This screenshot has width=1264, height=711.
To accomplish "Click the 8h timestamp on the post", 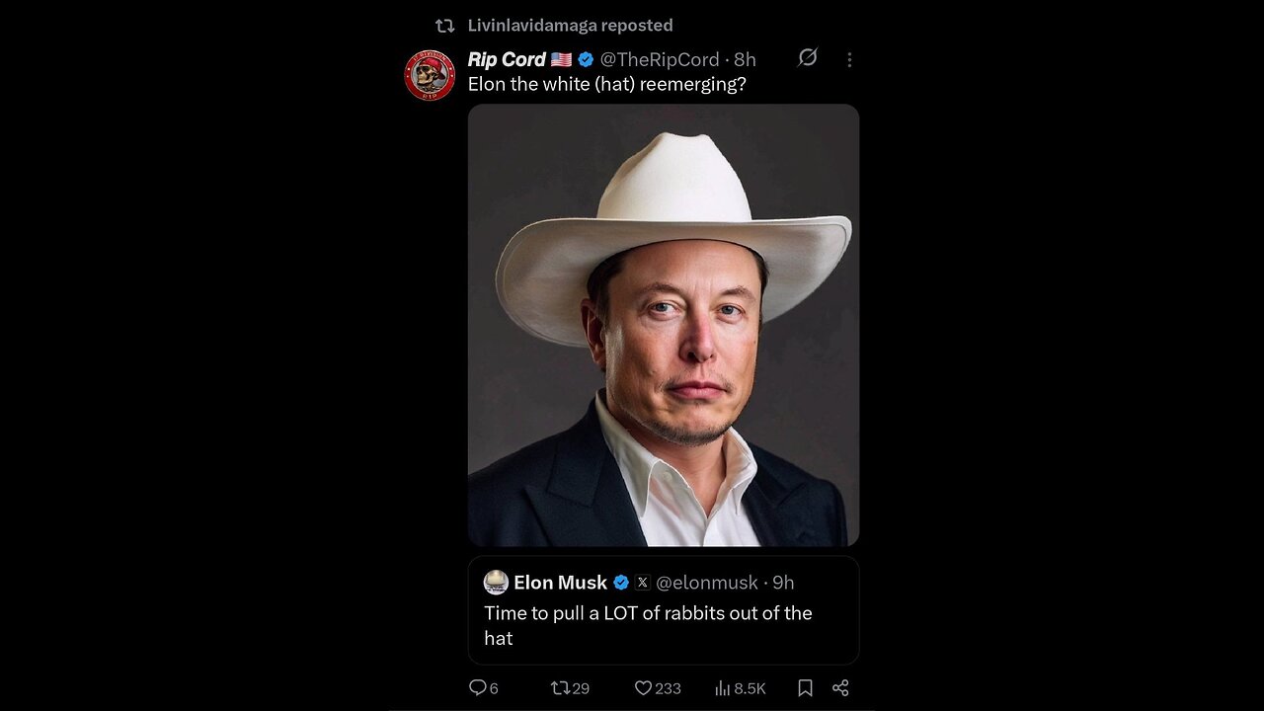I will 745,59.
